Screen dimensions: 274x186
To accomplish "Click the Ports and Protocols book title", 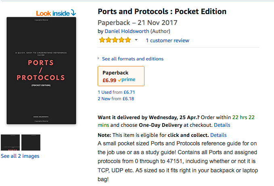I will 162,11.
